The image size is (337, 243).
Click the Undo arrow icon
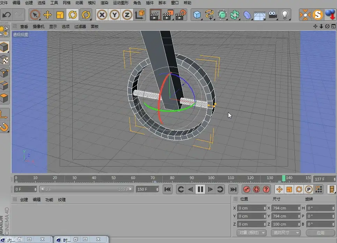point(6,15)
